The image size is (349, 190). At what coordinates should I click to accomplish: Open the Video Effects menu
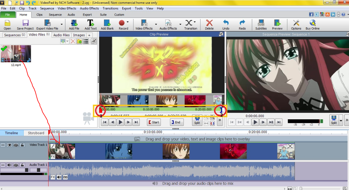pos(67,8)
